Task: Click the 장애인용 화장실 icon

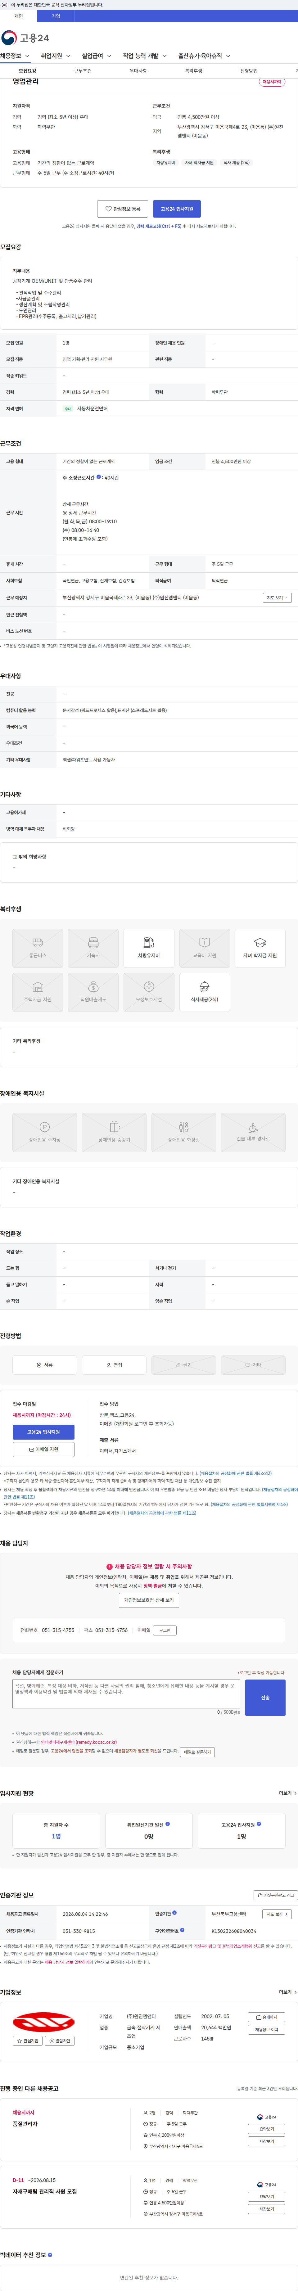Action: pos(183,1132)
